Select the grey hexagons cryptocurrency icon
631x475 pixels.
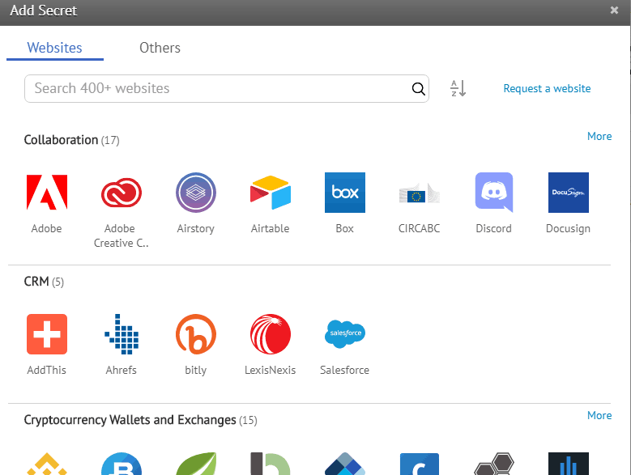494,464
